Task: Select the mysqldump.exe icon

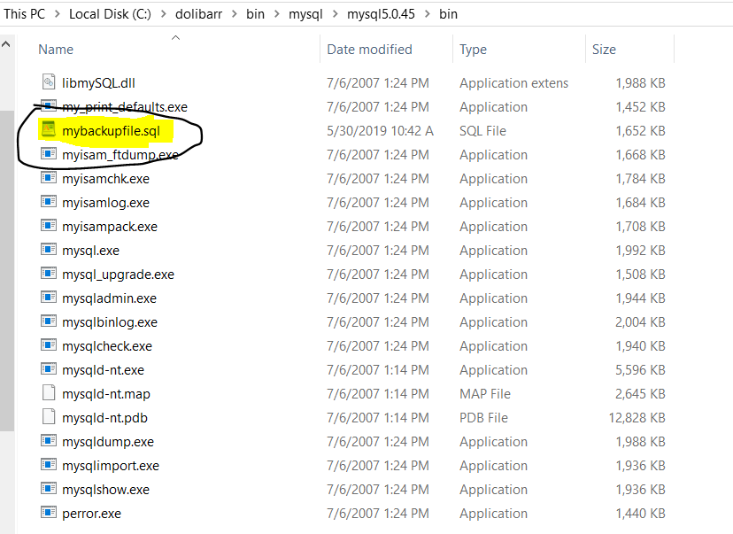Action: (x=49, y=441)
